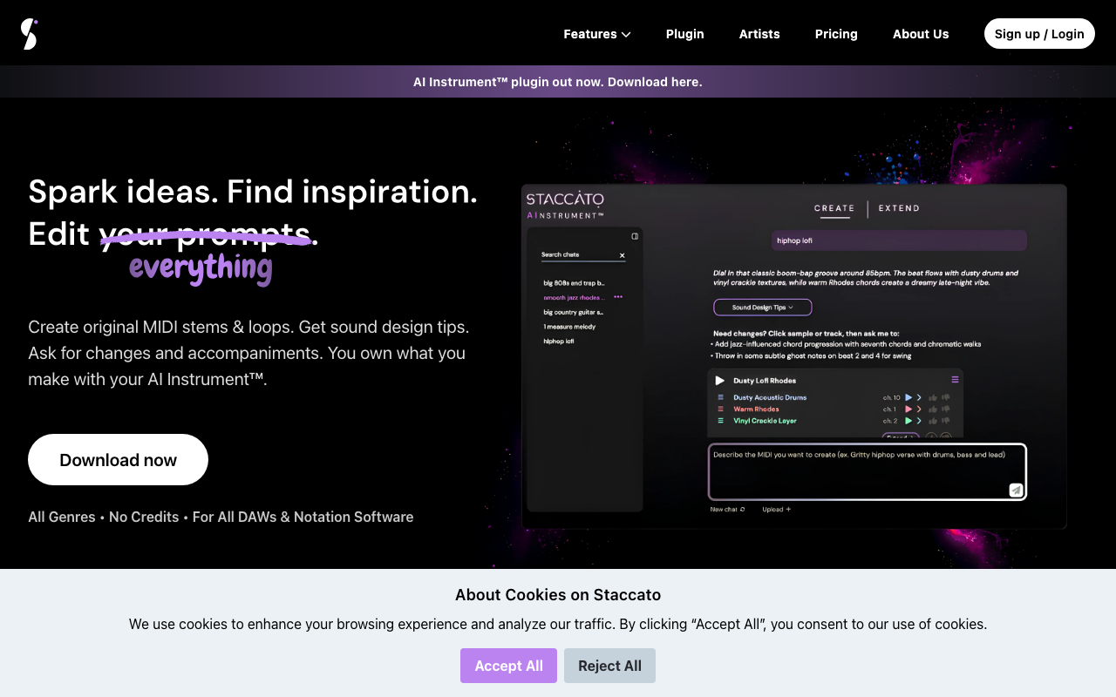Expand chevron on Dusty Acoustic Drums row
The image size is (1116, 697).
click(x=919, y=397)
